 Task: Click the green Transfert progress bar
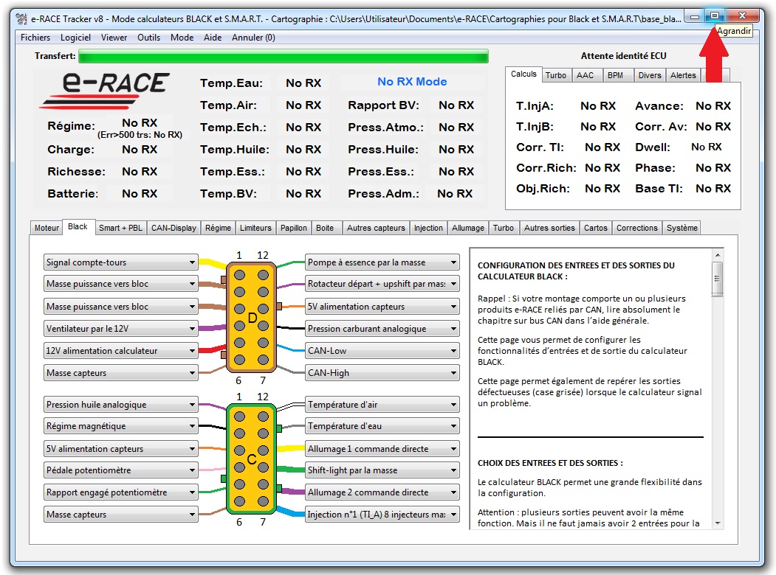pos(284,56)
